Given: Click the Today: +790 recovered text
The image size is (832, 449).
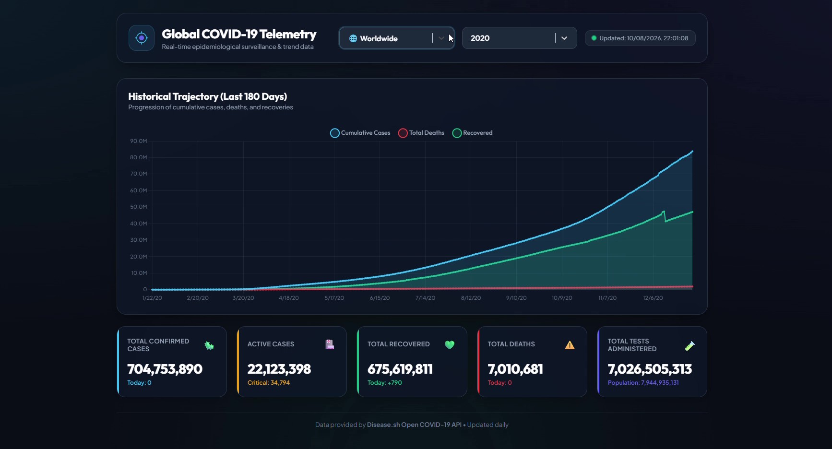Looking at the screenshot, I should coord(385,383).
